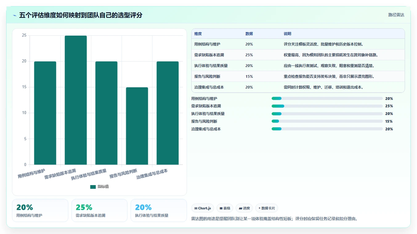
Task: Select the 进度 chip
Action: click(x=244, y=208)
